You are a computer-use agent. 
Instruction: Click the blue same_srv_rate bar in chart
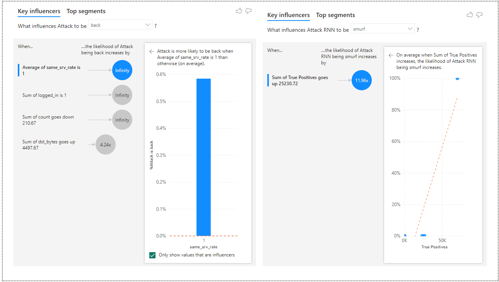[203, 157]
